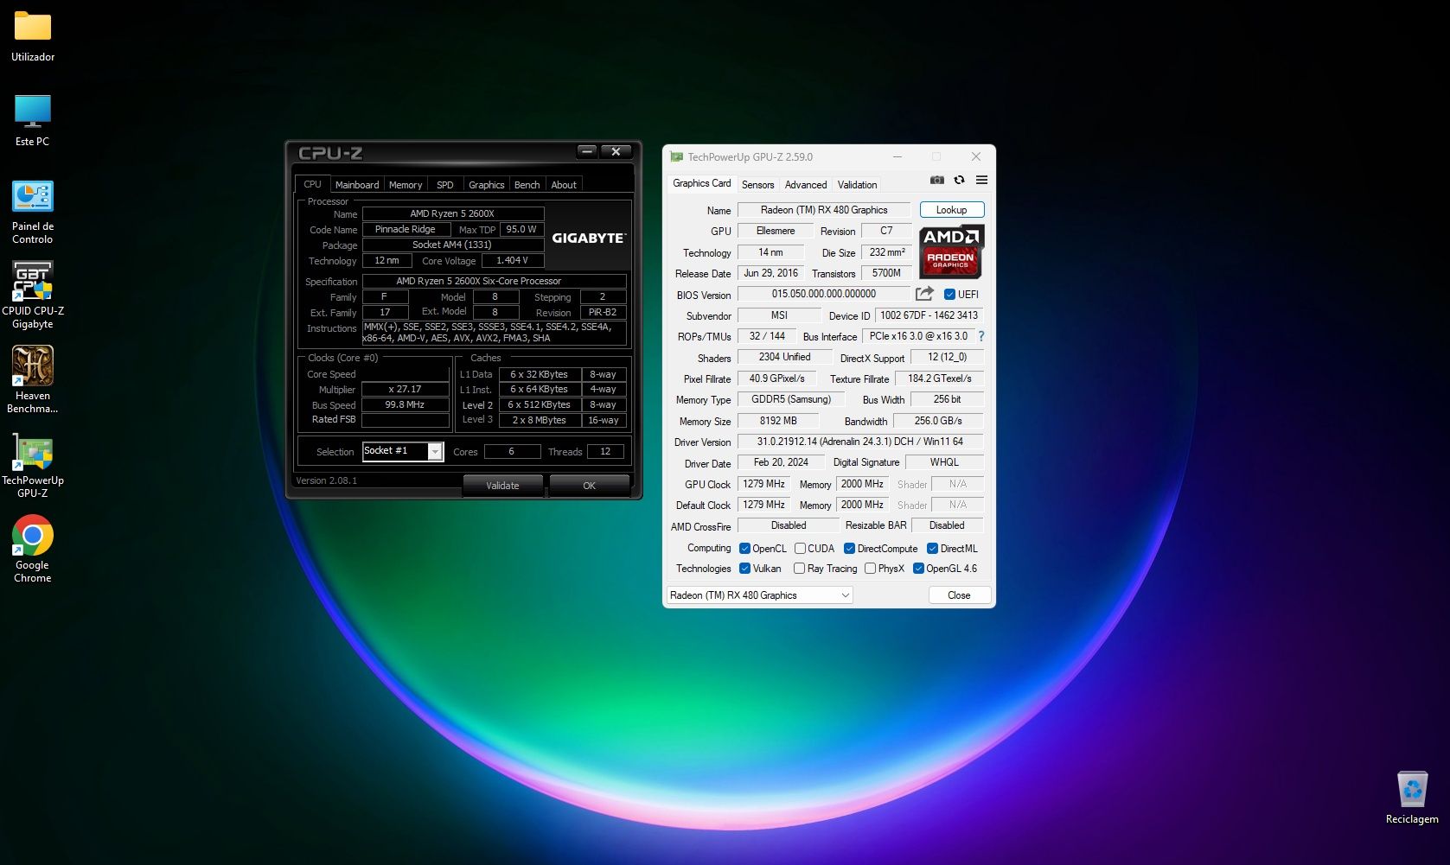Click the BIOS Version value field

pyautogui.click(x=824, y=294)
